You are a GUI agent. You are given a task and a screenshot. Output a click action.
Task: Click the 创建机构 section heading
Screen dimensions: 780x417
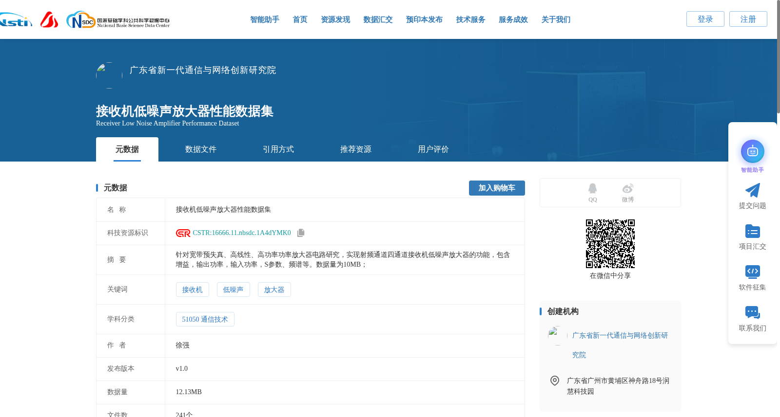(563, 311)
